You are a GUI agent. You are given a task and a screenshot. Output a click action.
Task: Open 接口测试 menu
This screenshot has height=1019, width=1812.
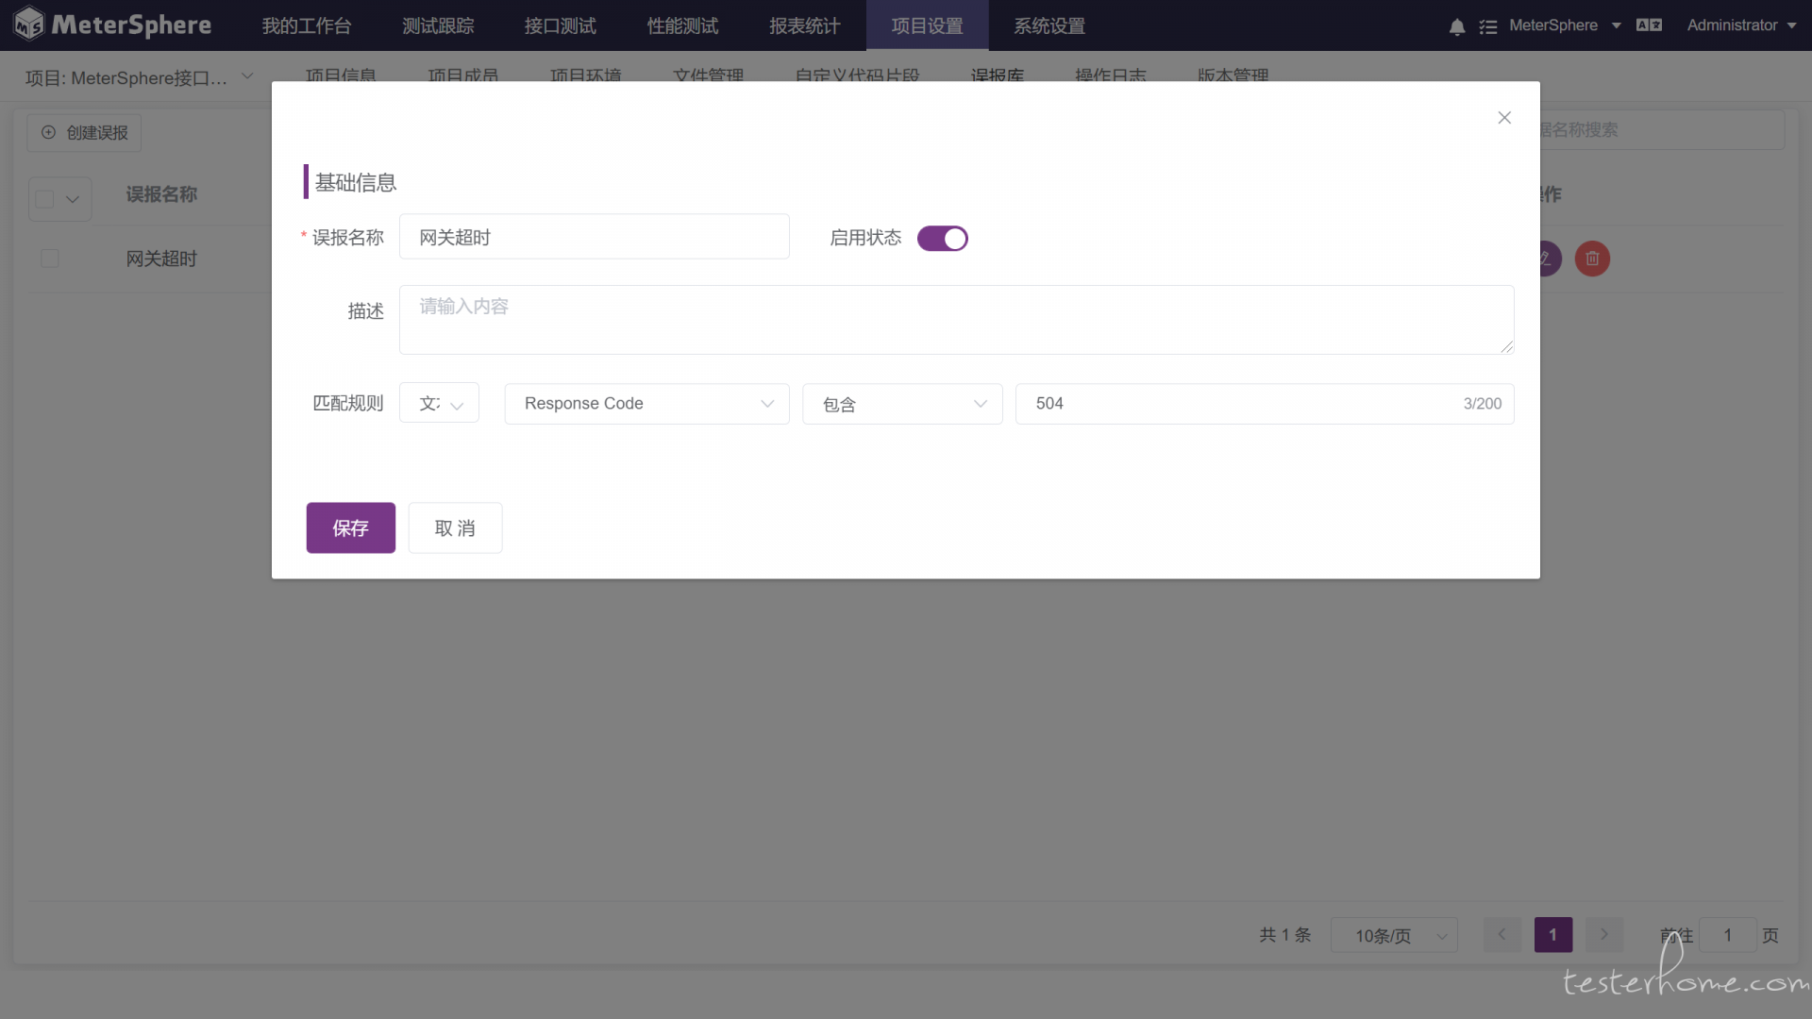point(561,25)
